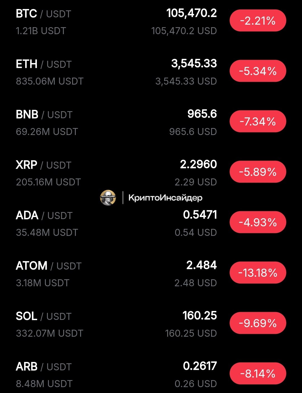Click the BTC price 105,470.2
The image size is (302, 393).
(x=192, y=13)
